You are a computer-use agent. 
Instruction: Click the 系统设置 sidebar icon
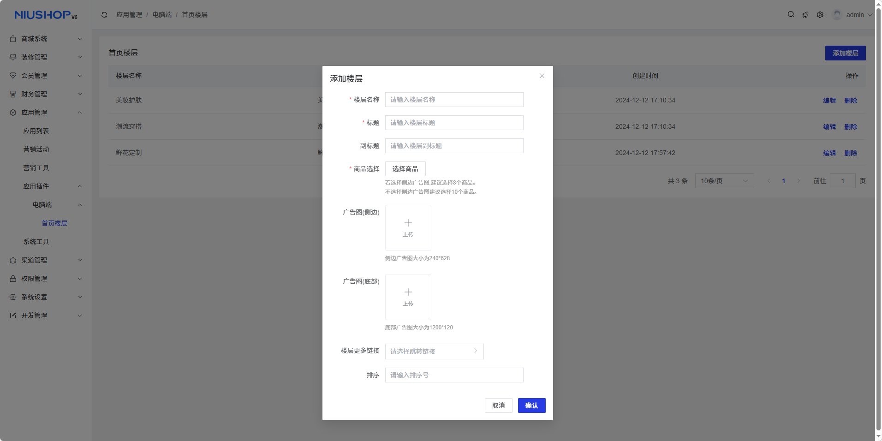(13, 297)
